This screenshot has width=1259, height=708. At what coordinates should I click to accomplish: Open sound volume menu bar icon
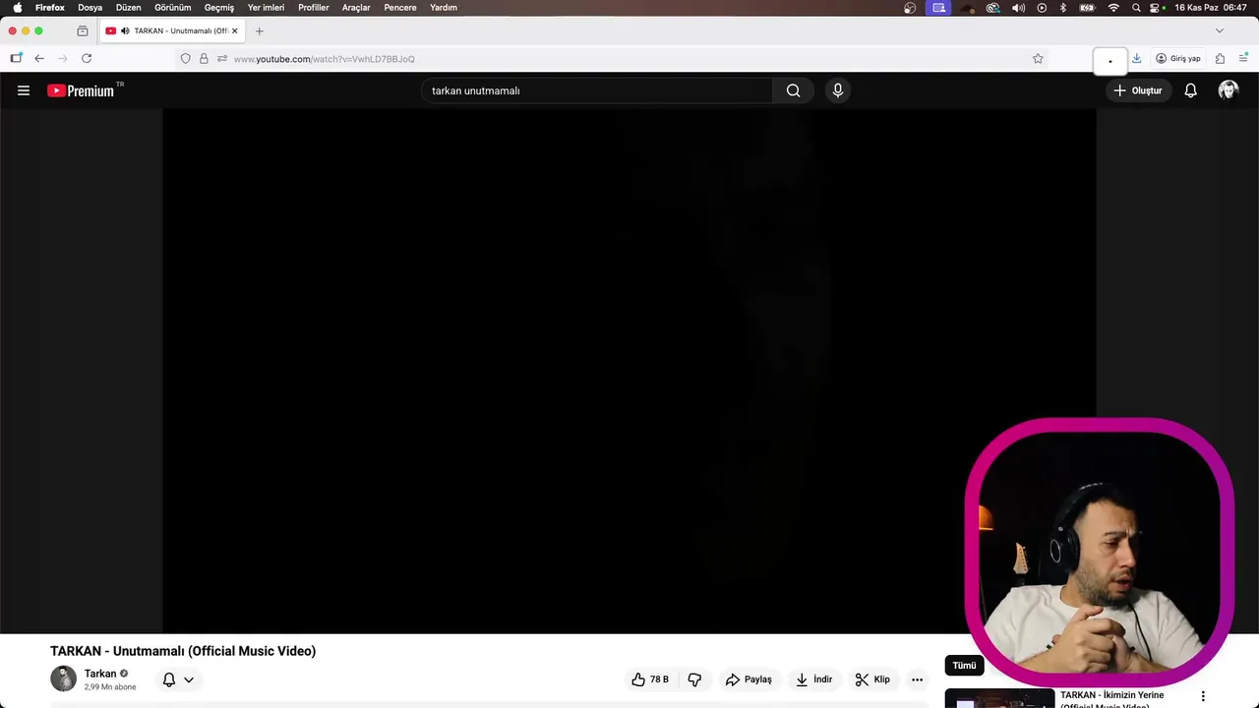pos(1018,8)
